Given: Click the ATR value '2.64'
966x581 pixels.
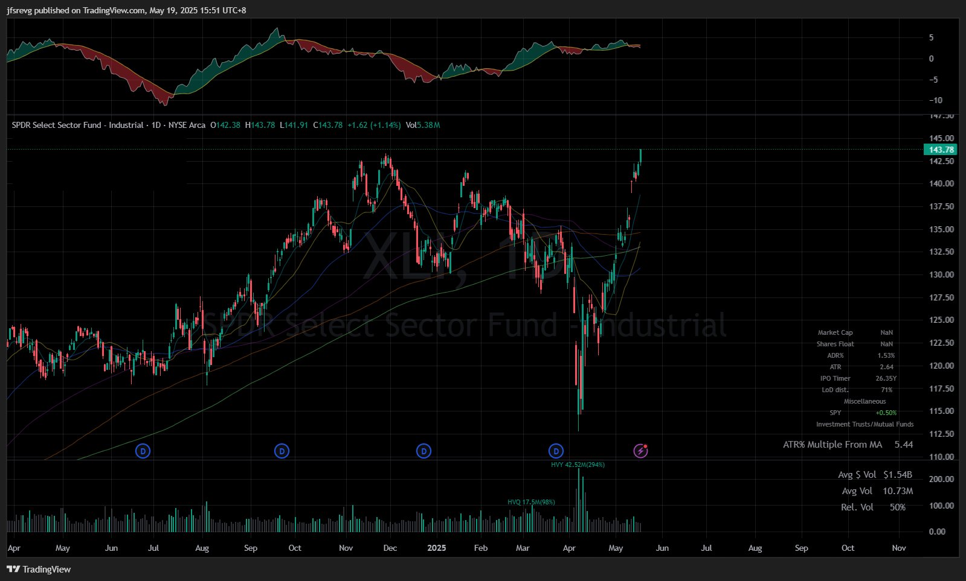Looking at the screenshot, I should pyautogui.click(x=886, y=367).
